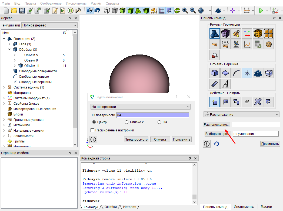Image resolution: width=283 pixels, height=211 pixels.
Task: Click the zoom out magnifier icon
Action: (x=193, y=11)
